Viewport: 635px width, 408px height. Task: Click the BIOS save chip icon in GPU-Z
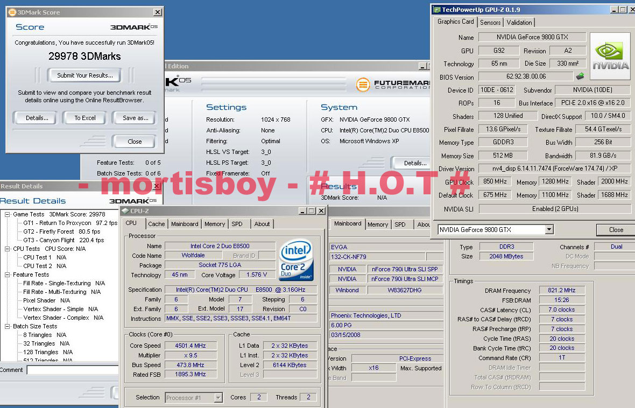[x=580, y=76]
